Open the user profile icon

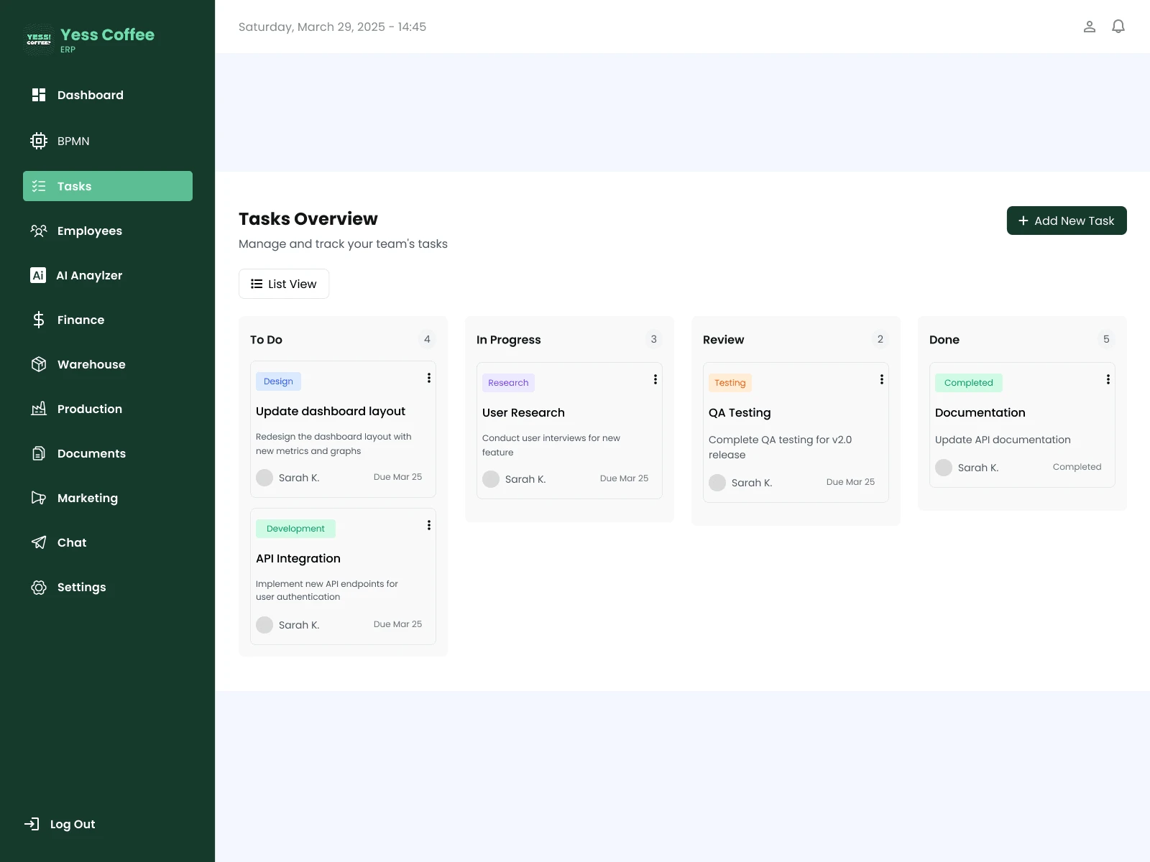1090,27
